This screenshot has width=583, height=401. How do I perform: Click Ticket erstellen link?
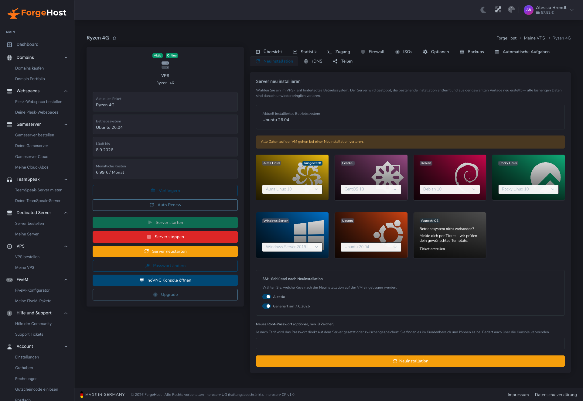click(432, 249)
